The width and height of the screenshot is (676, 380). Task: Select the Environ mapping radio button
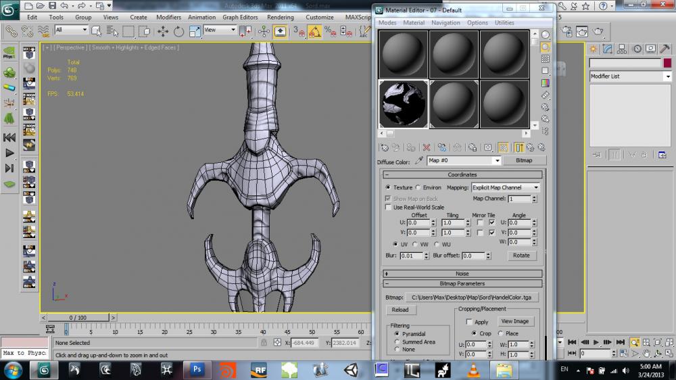(418, 187)
